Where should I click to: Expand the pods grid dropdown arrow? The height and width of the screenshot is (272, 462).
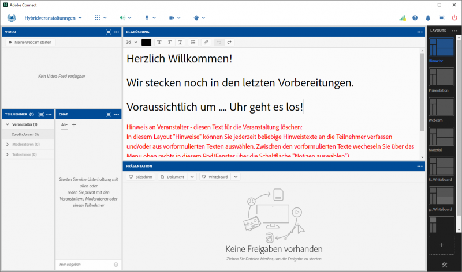point(105,18)
